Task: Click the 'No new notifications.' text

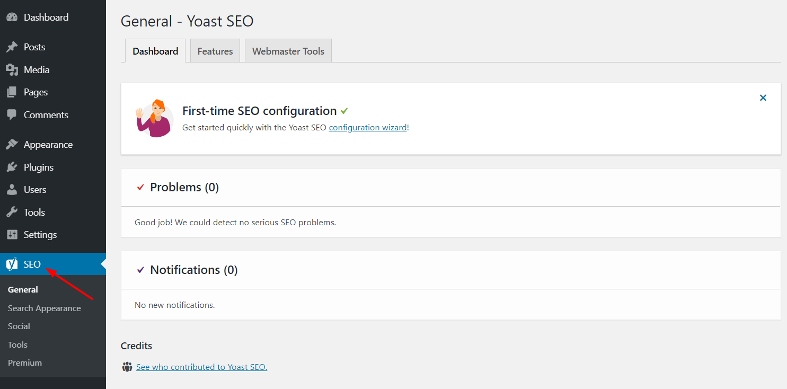Action: 175,305
